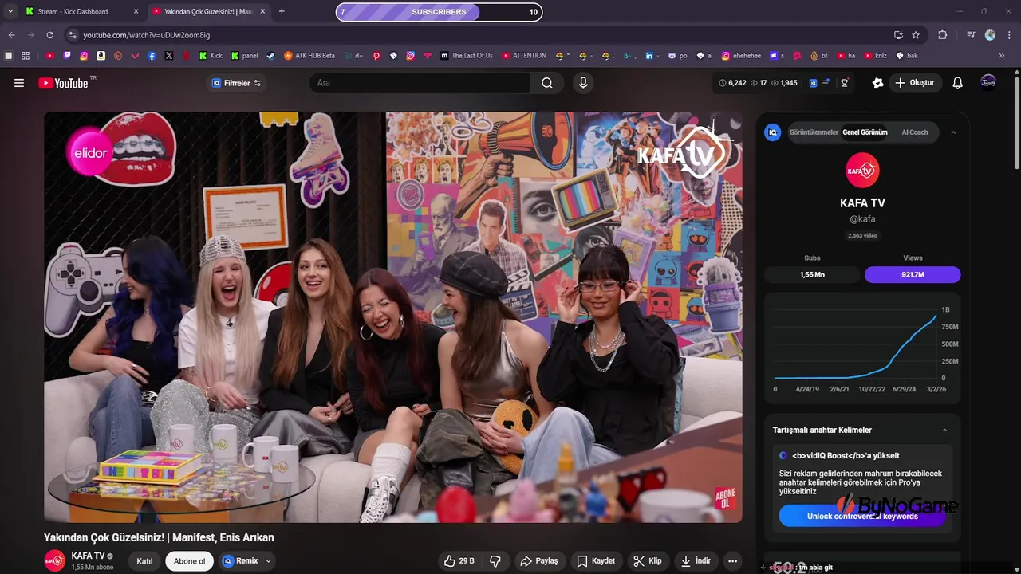Go to the YouTube home logo
The height and width of the screenshot is (574, 1021).
(63, 83)
